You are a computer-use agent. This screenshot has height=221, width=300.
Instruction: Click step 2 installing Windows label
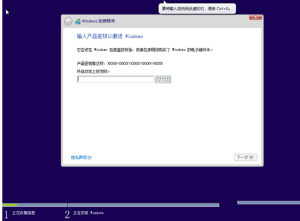88,213
